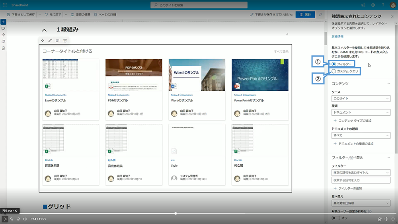The width and height of the screenshot is (398, 224).
Task: Click the megaphone feedback icon in header
Action: (x=363, y=5)
